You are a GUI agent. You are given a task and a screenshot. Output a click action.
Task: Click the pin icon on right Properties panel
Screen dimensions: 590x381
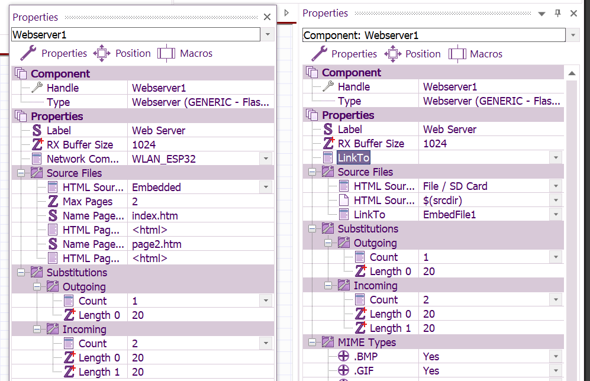pyautogui.click(x=557, y=13)
